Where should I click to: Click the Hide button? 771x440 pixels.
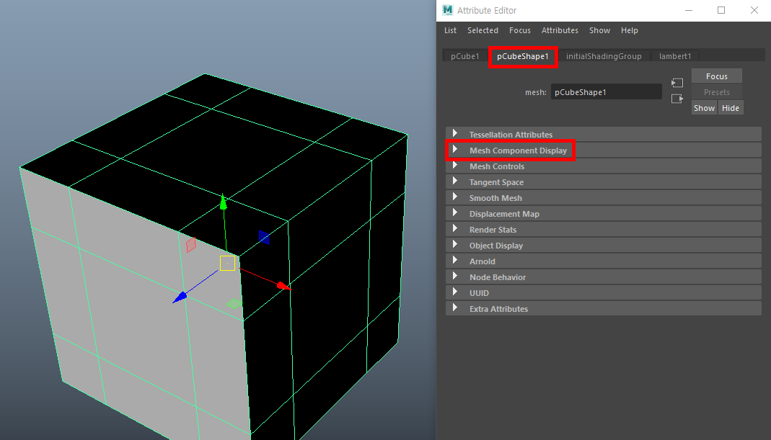click(x=730, y=107)
